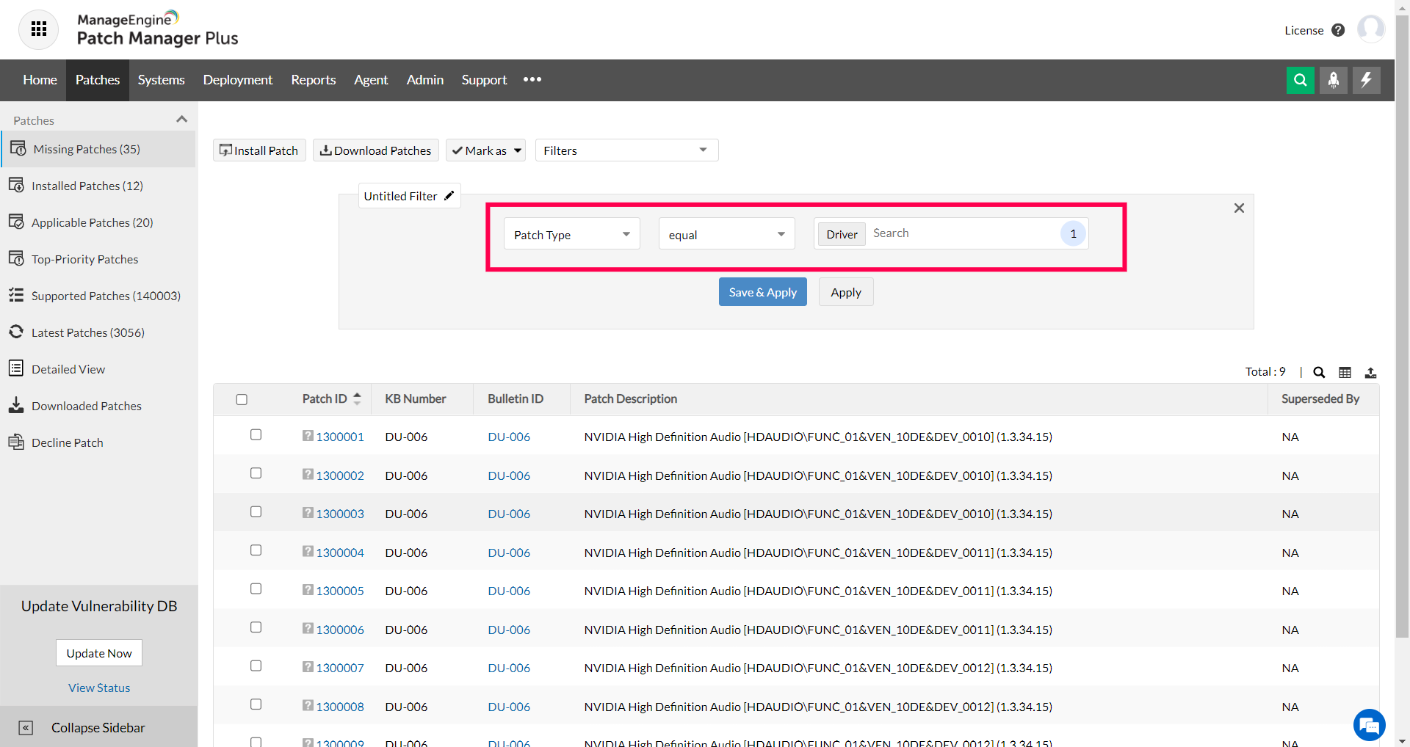Select the checkbox beside patch 1300005
Screen dimensions: 1410x747
255,589
